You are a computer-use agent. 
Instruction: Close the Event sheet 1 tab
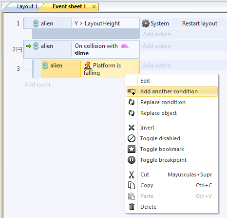click(94, 7)
